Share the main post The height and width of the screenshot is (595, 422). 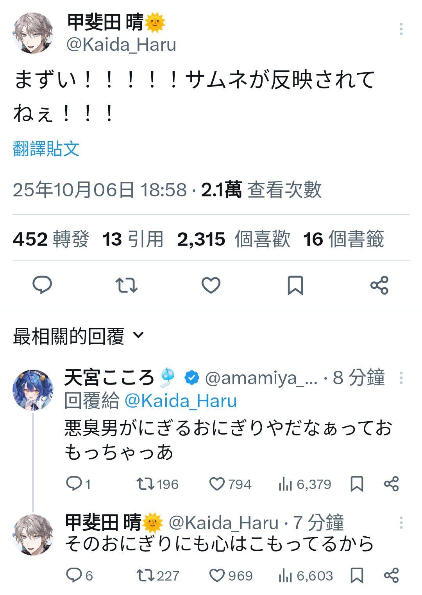pyautogui.click(x=379, y=285)
